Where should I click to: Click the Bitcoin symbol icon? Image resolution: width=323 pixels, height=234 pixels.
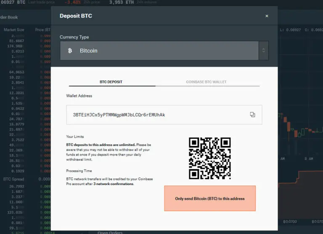coord(70,51)
